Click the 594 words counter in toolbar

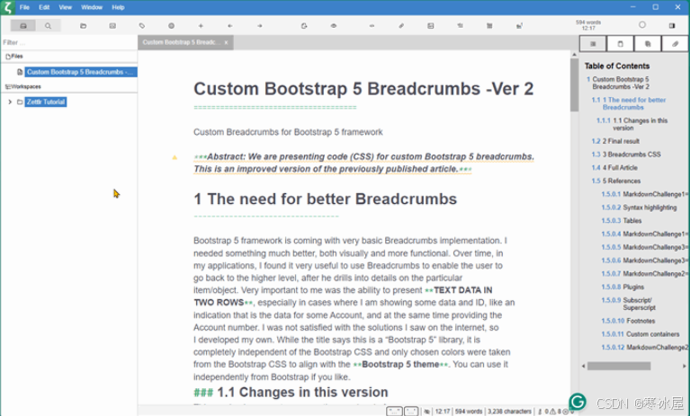click(588, 22)
